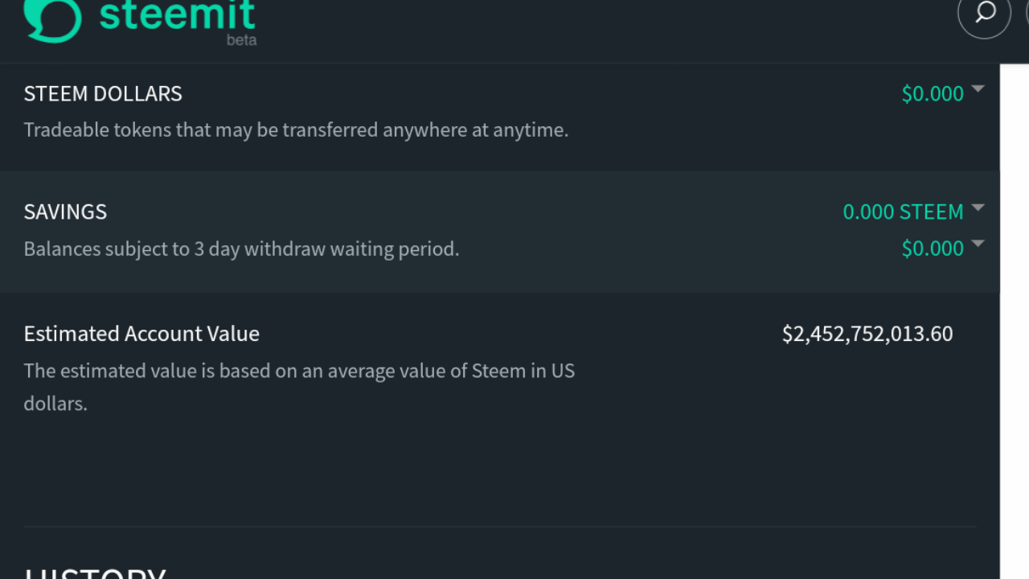Screen dimensions: 1029x579
Task: Click the partially visible round icon beside search
Action: [x=1027, y=13]
